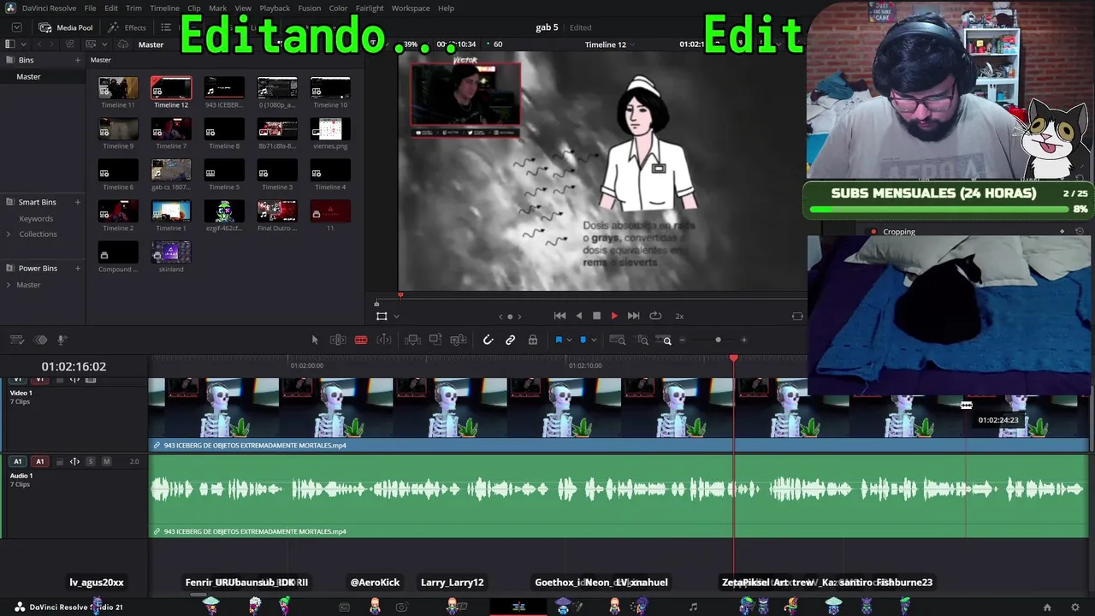Image resolution: width=1095 pixels, height=616 pixels.
Task: Add a new Power Bin
Action: pyautogui.click(x=77, y=269)
